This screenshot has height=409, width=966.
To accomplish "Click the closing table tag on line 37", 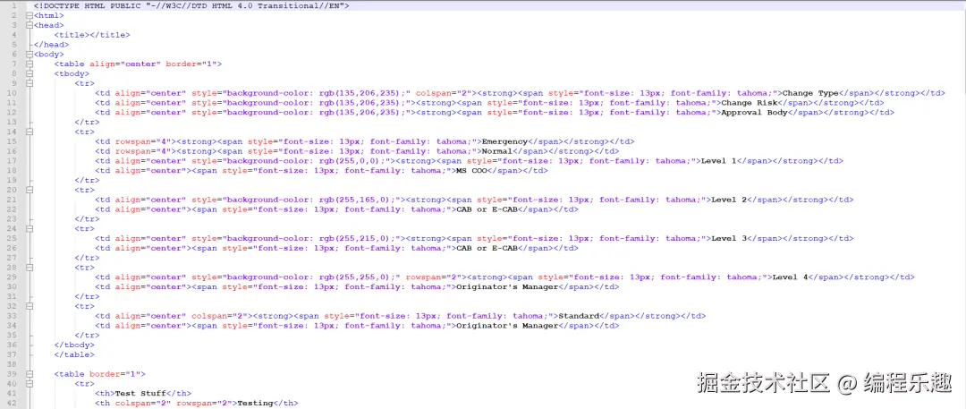I will [74, 354].
